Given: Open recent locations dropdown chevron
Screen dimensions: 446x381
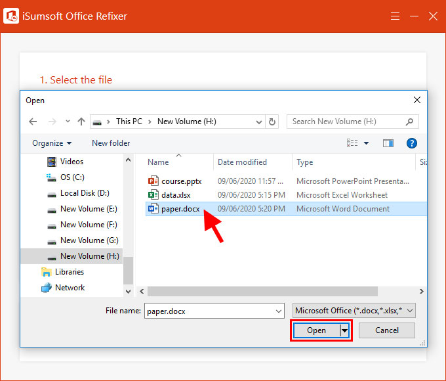Looking at the screenshot, I should pos(68,122).
